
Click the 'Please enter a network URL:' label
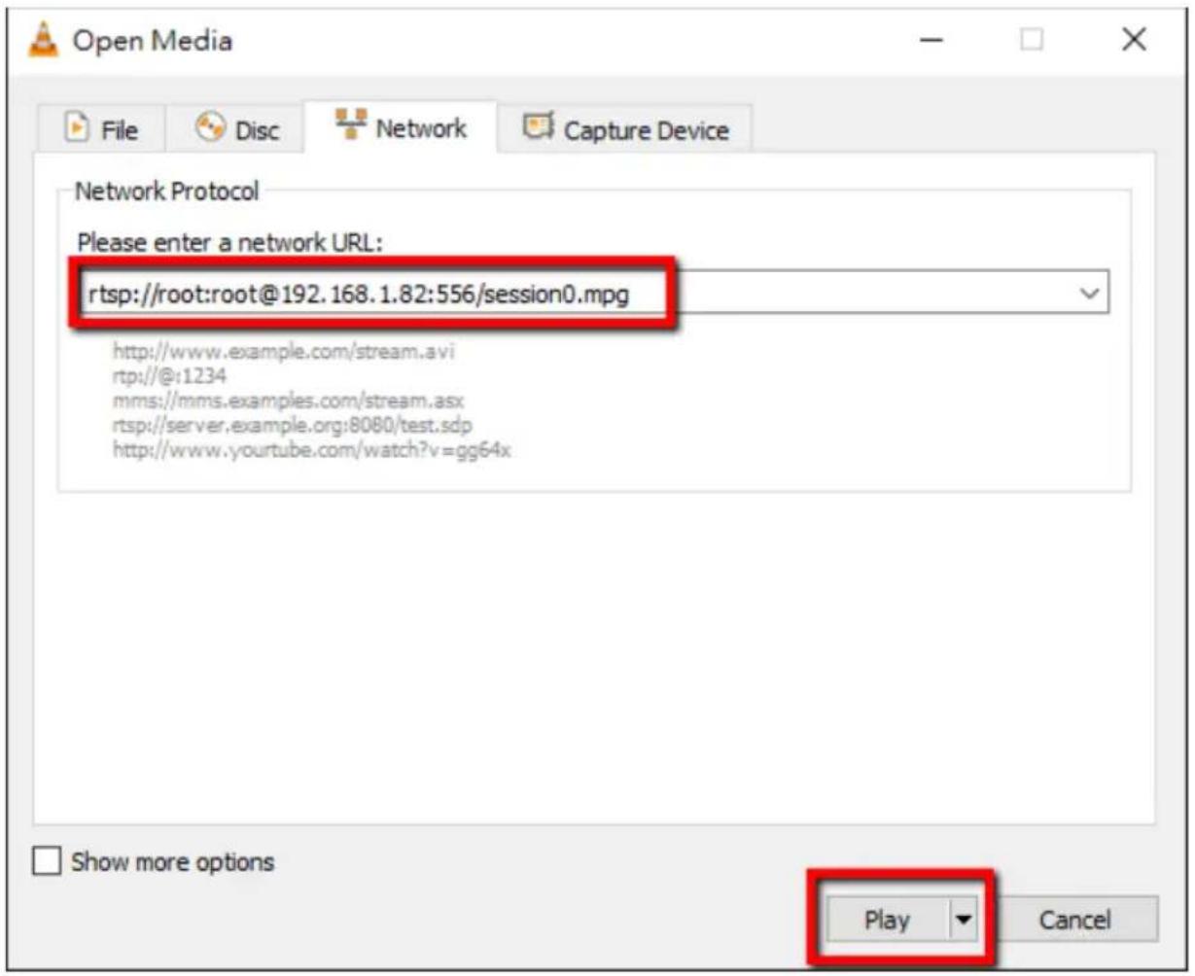pos(229,243)
